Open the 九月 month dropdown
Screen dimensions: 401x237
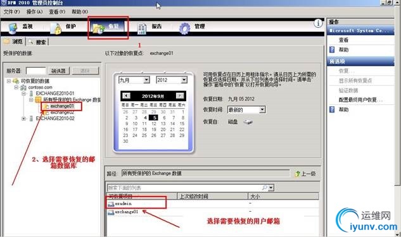tap(146, 80)
